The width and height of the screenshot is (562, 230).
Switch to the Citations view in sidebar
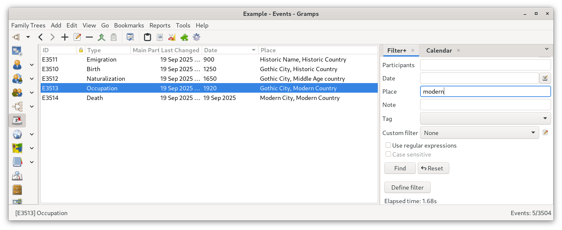[17, 176]
